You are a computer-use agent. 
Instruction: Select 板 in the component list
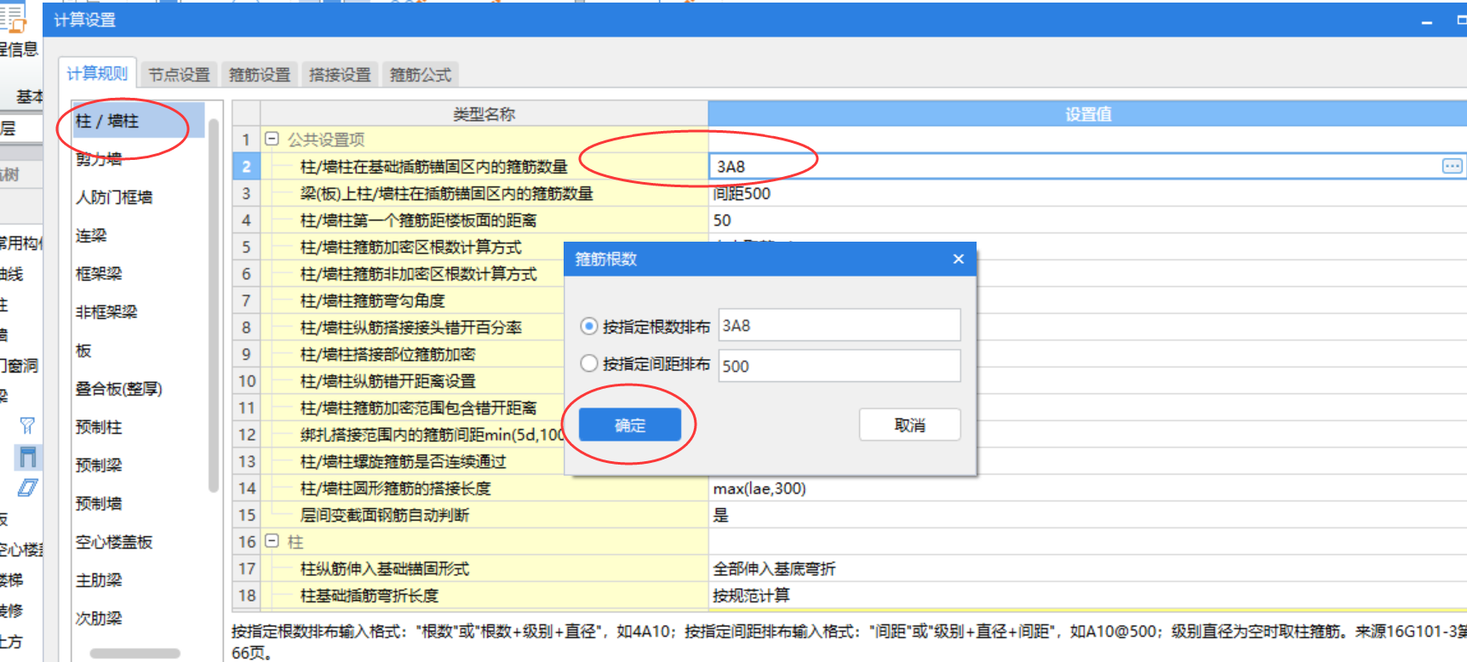[83, 351]
